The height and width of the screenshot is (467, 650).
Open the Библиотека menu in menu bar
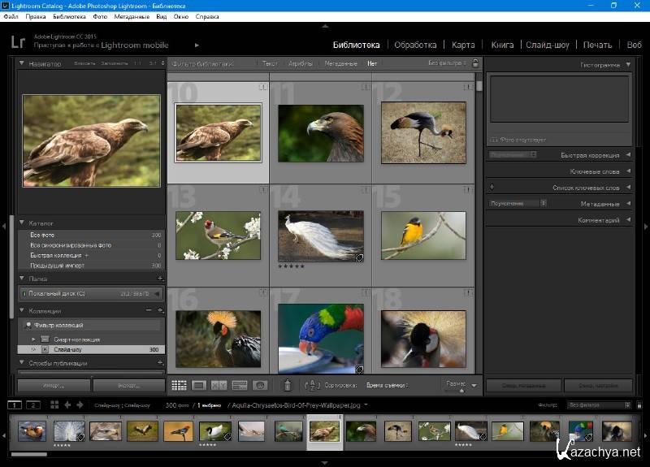tap(67, 16)
